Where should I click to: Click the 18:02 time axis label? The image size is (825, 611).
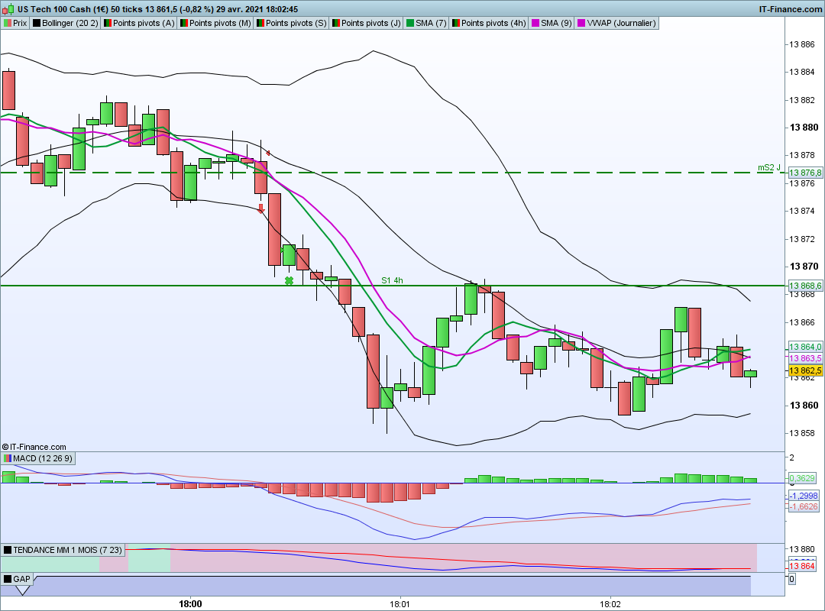coord(610,604)
